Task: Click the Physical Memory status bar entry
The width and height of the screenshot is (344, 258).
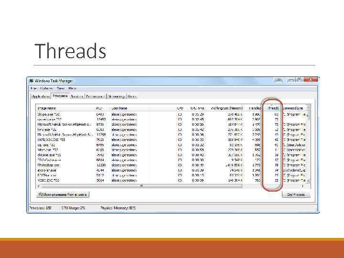Action: (118, 208)
